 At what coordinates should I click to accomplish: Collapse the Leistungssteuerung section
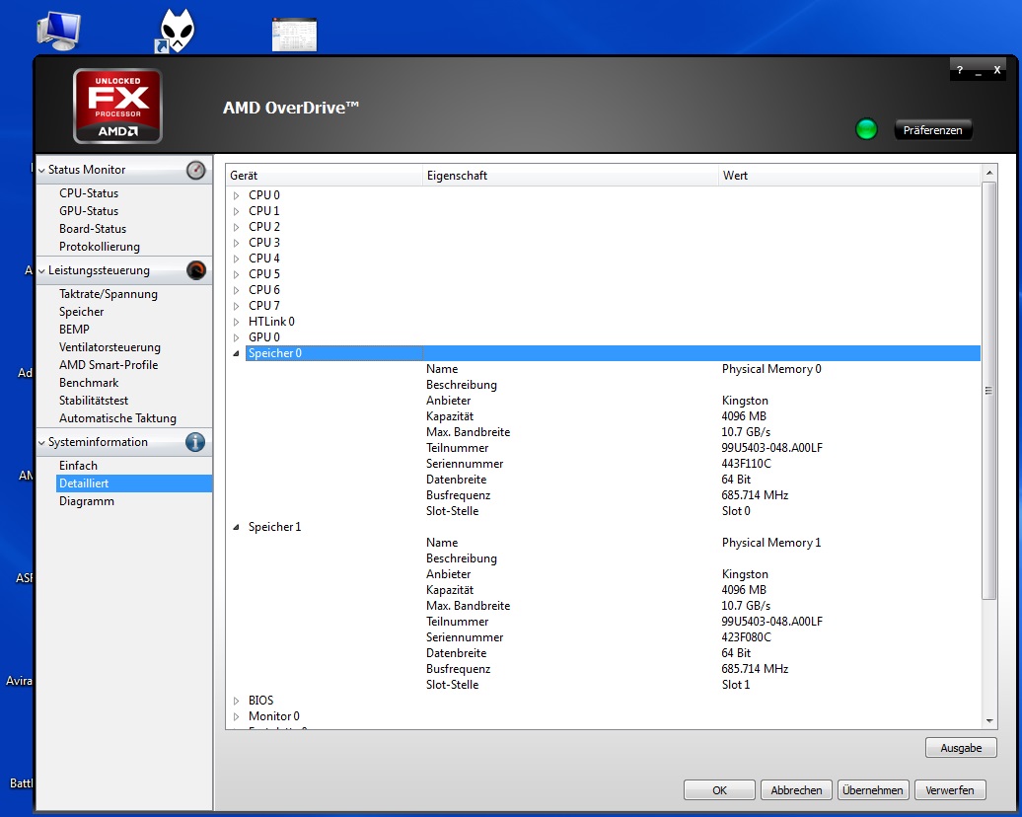[41, 270]
